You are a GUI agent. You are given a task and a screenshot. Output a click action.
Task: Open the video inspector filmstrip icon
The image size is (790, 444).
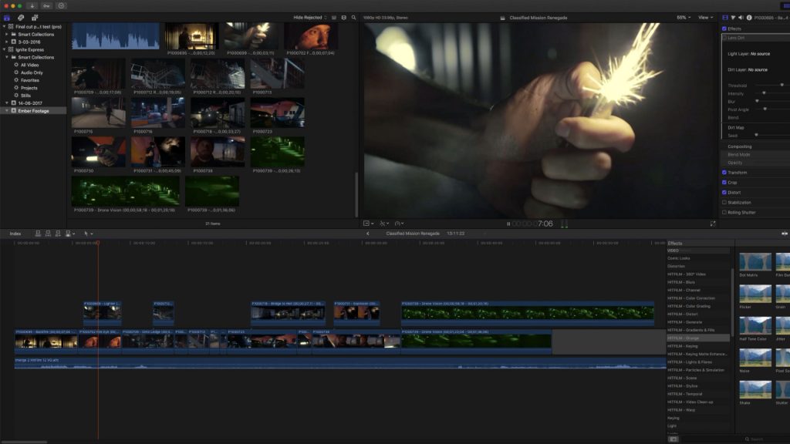pyautogui.click(x=725, y=17)
